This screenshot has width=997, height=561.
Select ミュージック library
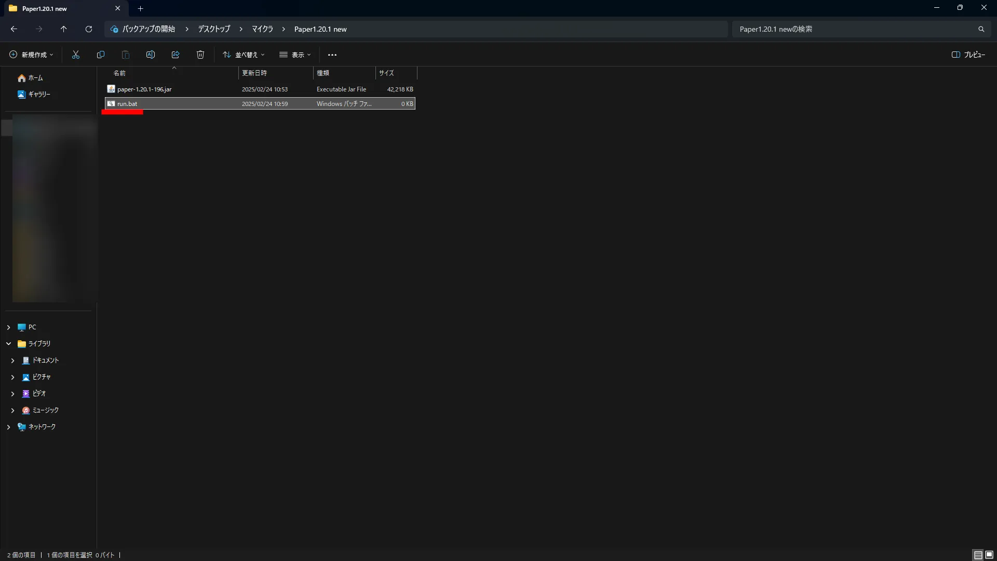(x=46, y=410)
